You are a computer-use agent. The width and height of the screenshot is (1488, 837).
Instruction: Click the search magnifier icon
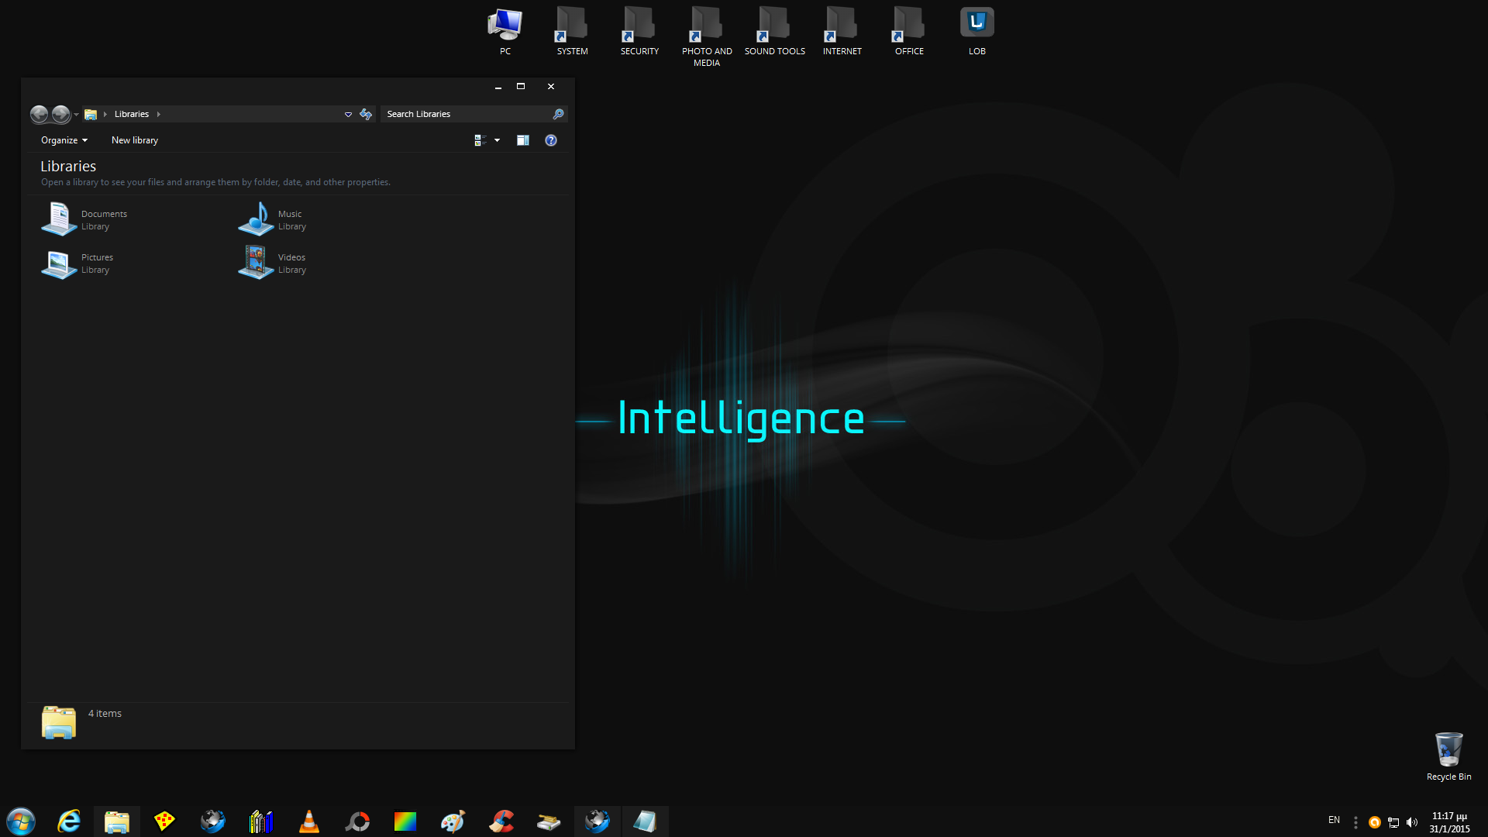tap(558, 114)
